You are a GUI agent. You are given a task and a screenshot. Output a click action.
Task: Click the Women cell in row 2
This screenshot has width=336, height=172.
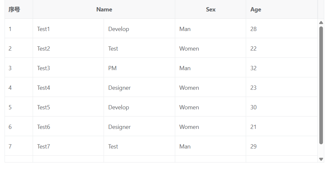point(189,49)
